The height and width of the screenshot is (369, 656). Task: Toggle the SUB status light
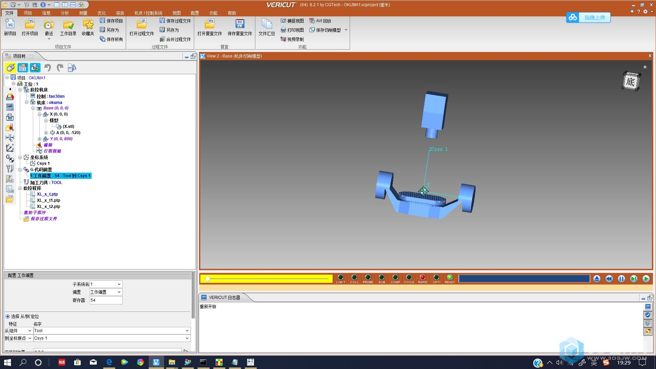[x=381, y=277]
